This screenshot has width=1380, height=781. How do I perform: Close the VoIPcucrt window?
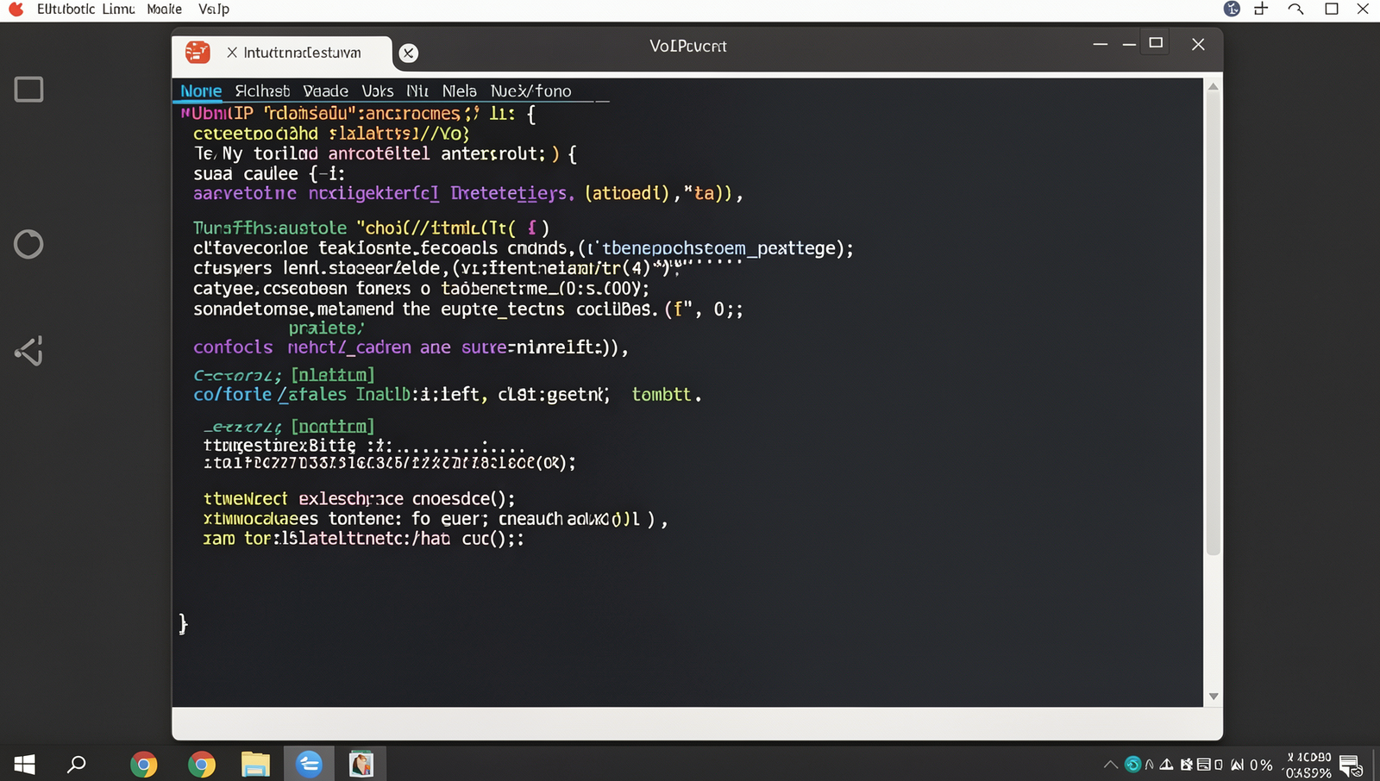coord(1198,44)
